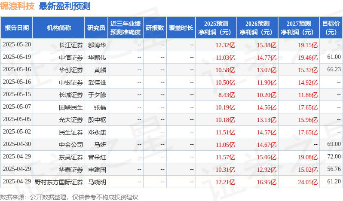Click the 24.05亿 profit value

[x=308, y=182]
